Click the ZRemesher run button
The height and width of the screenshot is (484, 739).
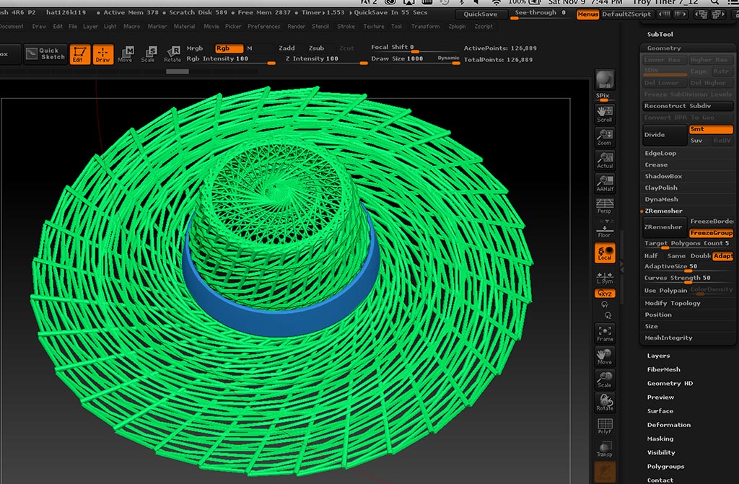click(x=665, y=227)
